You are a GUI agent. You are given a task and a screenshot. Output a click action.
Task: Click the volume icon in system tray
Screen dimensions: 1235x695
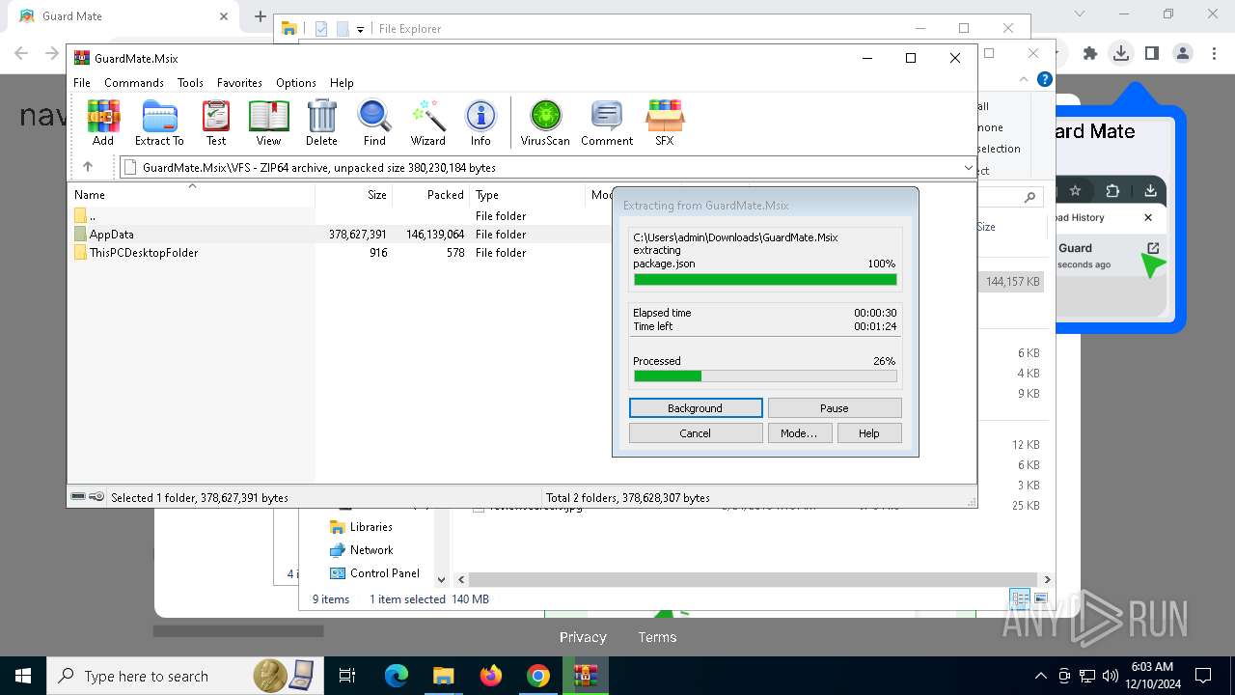(1111, 676)
